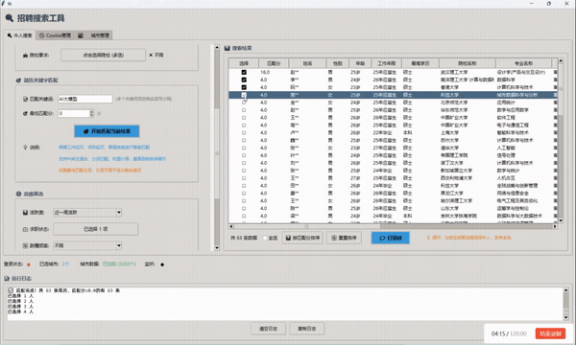Click the icon beside 活跃度 label
Image resolution: width=576 pixels, height=345 pixels.
(x=25, y=213)
